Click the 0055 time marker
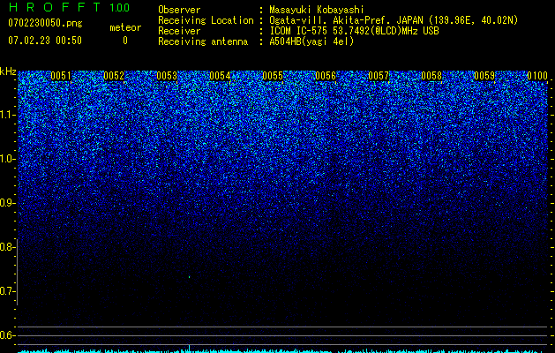The height and width of the screenshot is (353, 555). coord(273,76)
